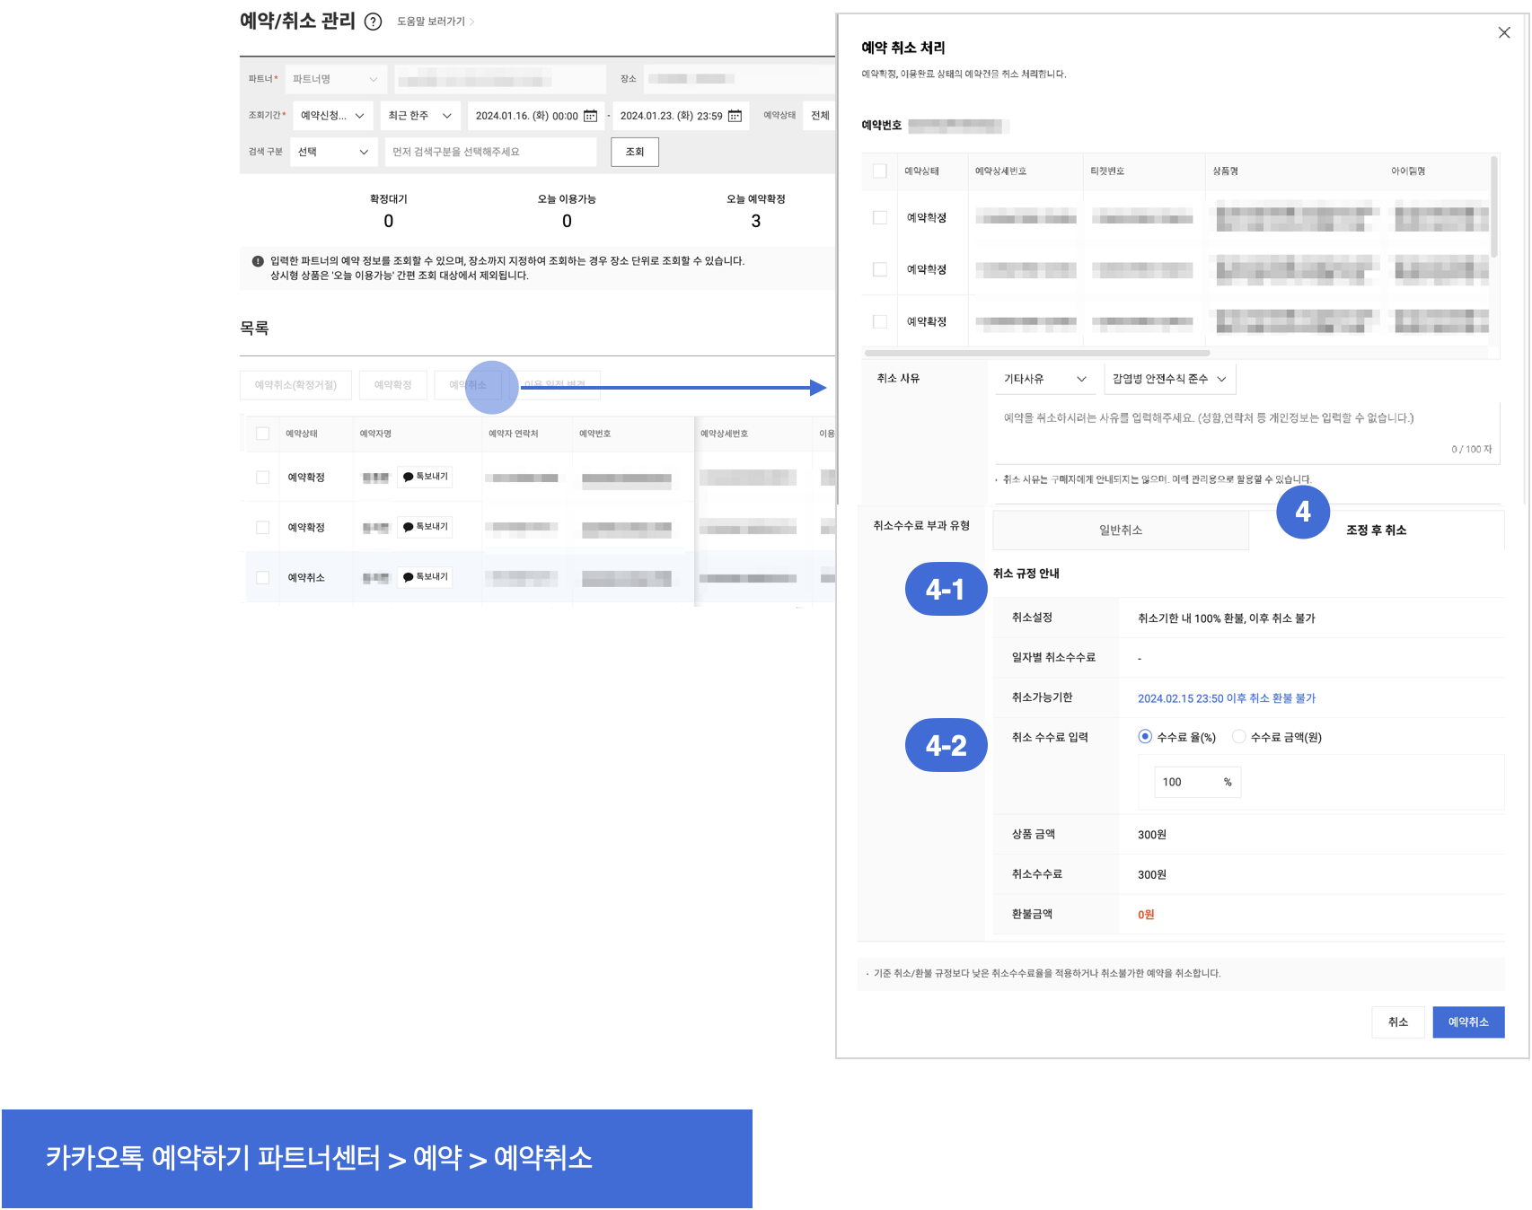Image resolution: width=1532 pixels, height=1210 pixels.
Task: Click the info icon beside partner notice
Action: (x=258, y=261)
